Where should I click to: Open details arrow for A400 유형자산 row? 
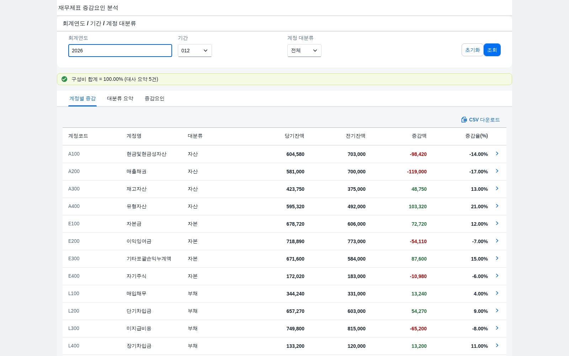[497, 206]
